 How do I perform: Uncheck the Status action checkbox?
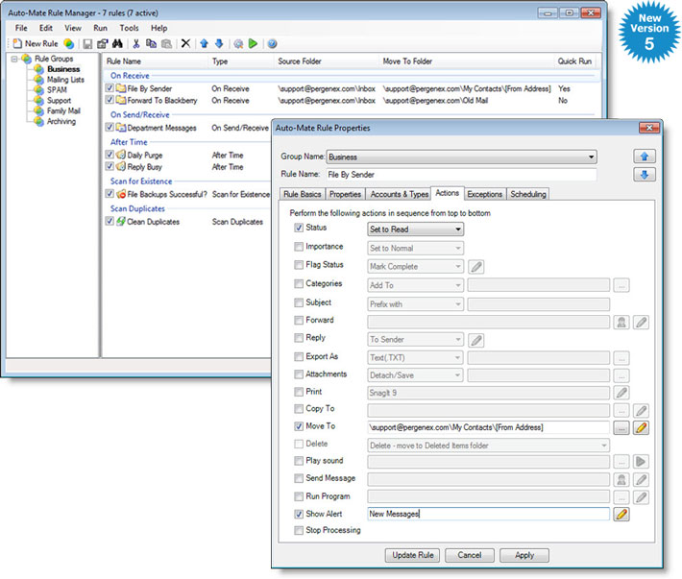[299, 229]
